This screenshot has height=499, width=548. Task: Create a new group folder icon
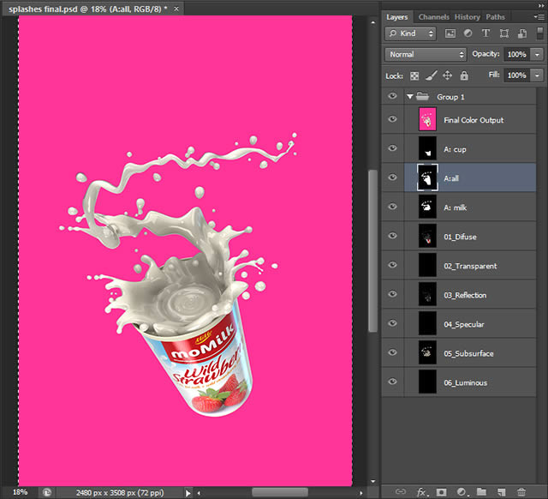(481, 491)
